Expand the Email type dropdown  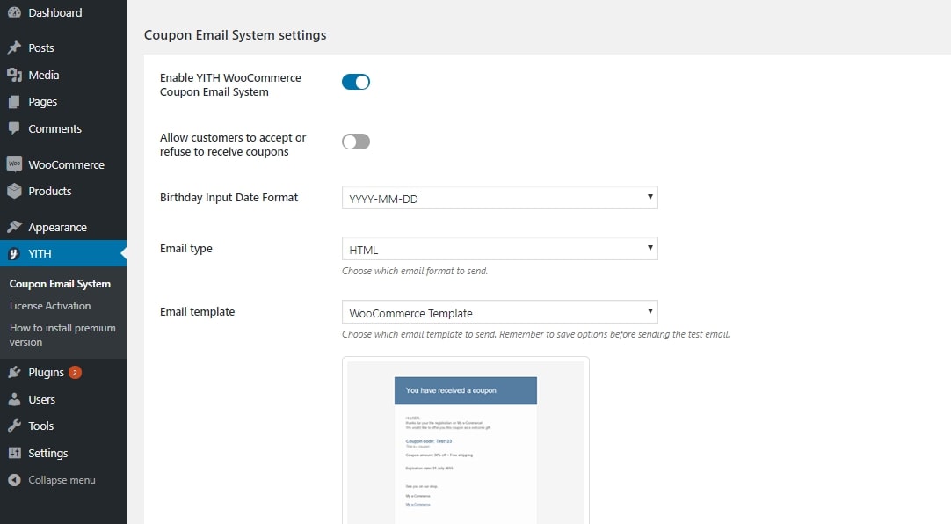[499, 249]
